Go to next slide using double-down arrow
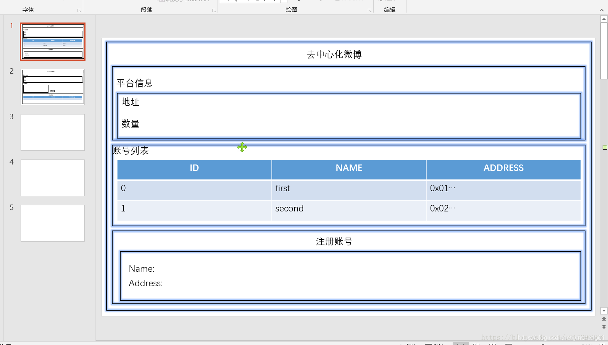Image resolution: width=608 pixels, height=345 pixels. 604,327
